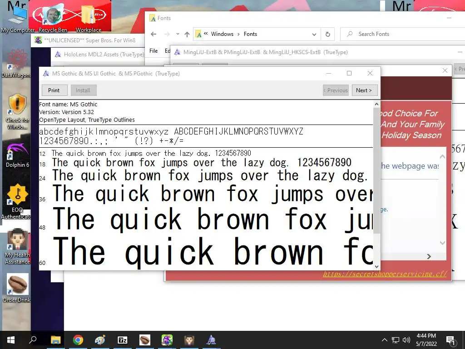465x349 pixels.
Task: Open the Workplace folder on desktop
Action: [89, 18]
